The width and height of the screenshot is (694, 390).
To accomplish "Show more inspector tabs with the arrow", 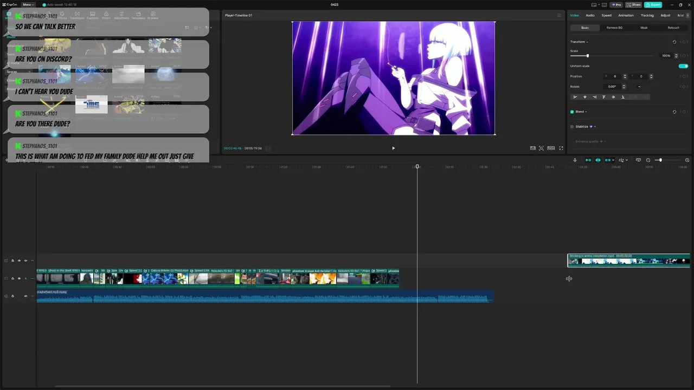I will tap(689, 15).
